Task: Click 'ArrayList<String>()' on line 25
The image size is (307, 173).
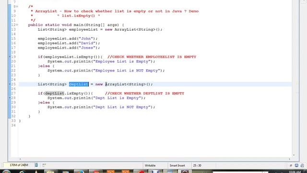Action: pos(128,84)
